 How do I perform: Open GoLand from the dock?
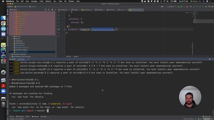3,56
